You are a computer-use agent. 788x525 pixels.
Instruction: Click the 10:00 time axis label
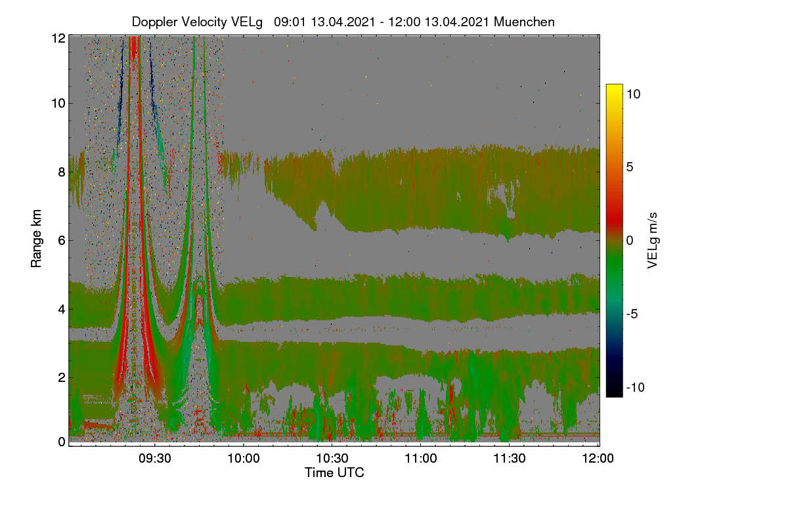(244, 458)
